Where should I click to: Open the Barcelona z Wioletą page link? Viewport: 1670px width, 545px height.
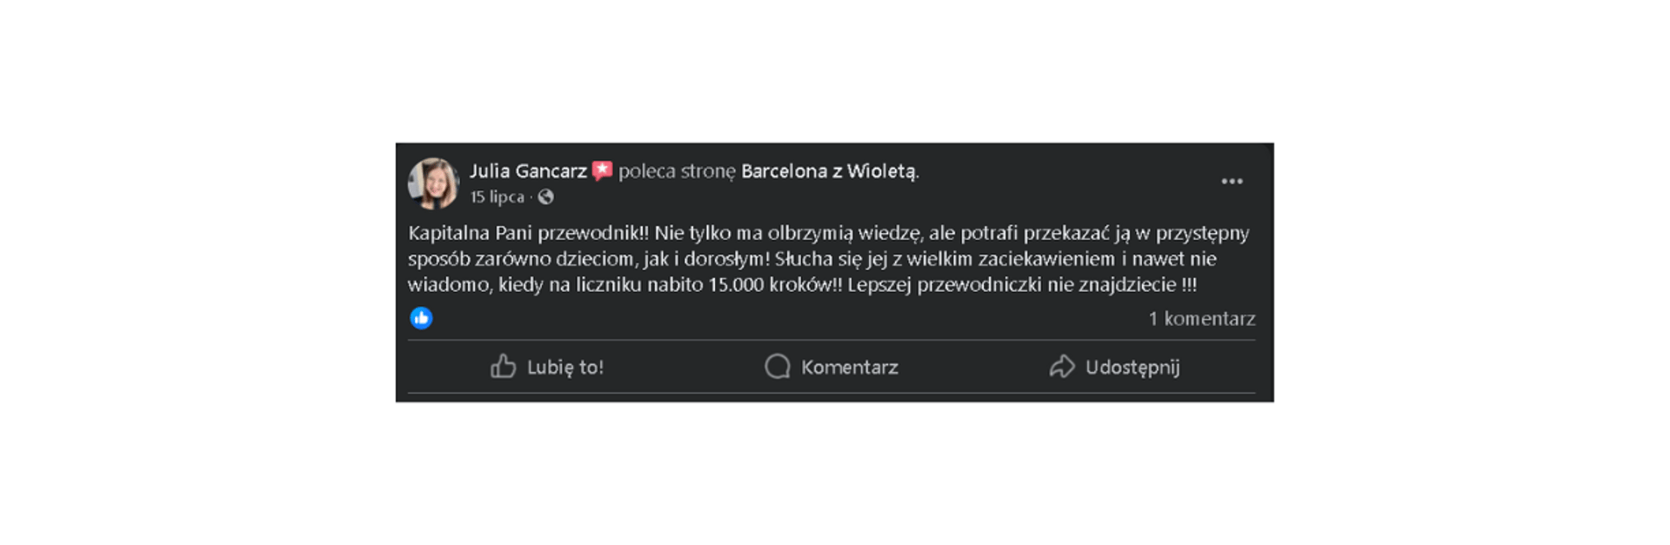tap(828, 171)
